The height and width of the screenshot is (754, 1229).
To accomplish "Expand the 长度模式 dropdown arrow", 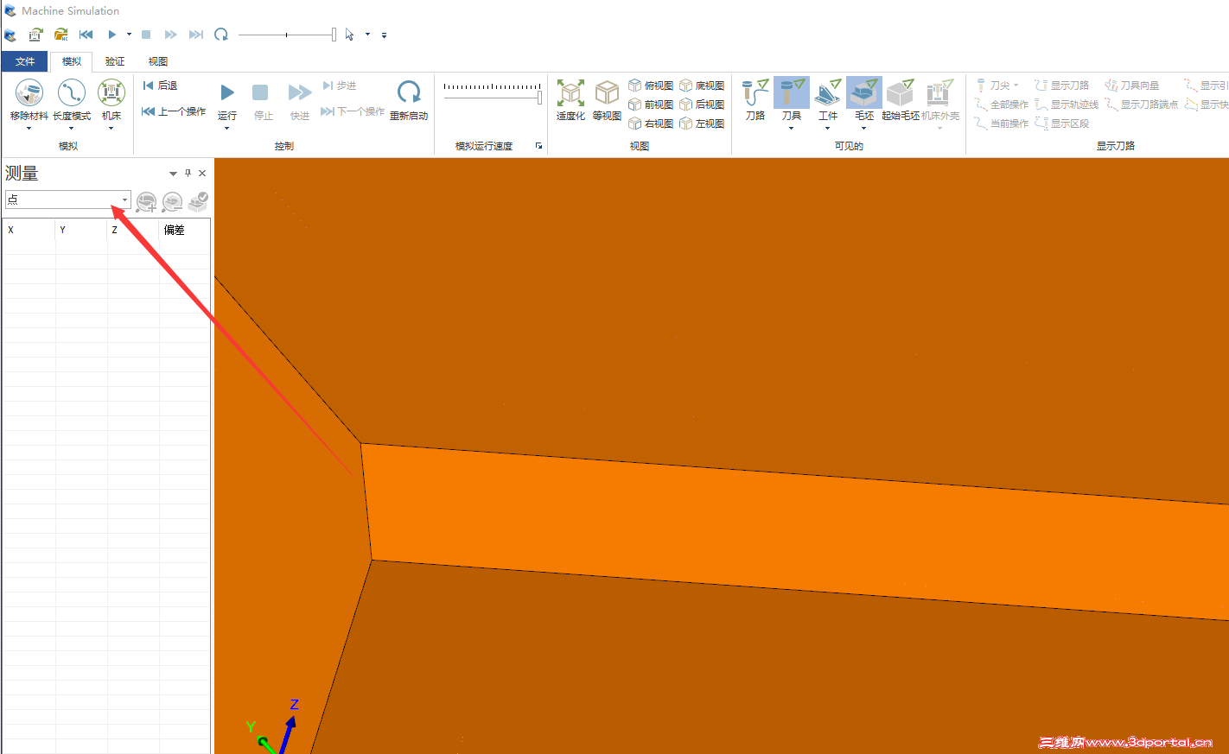I will (x=71, y=129).
